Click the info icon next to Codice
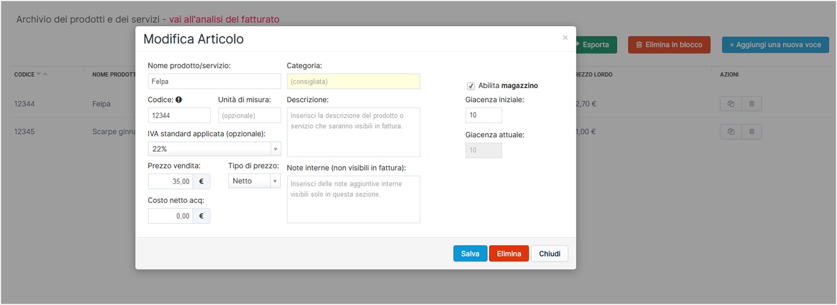This screenshot has width=837, height=305. 179,100
